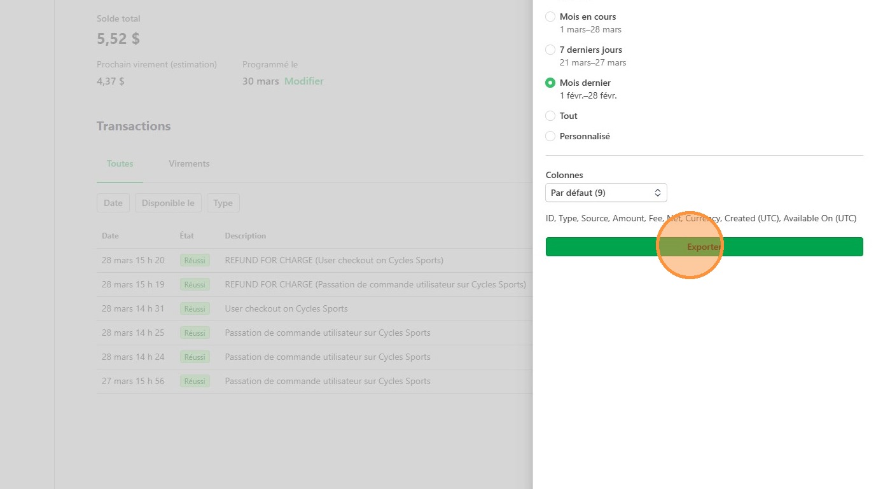Click the "Réussi" badge for 28 mars 14 h 24
This screenshot has height=489, width=876.
tap(195, 357)
